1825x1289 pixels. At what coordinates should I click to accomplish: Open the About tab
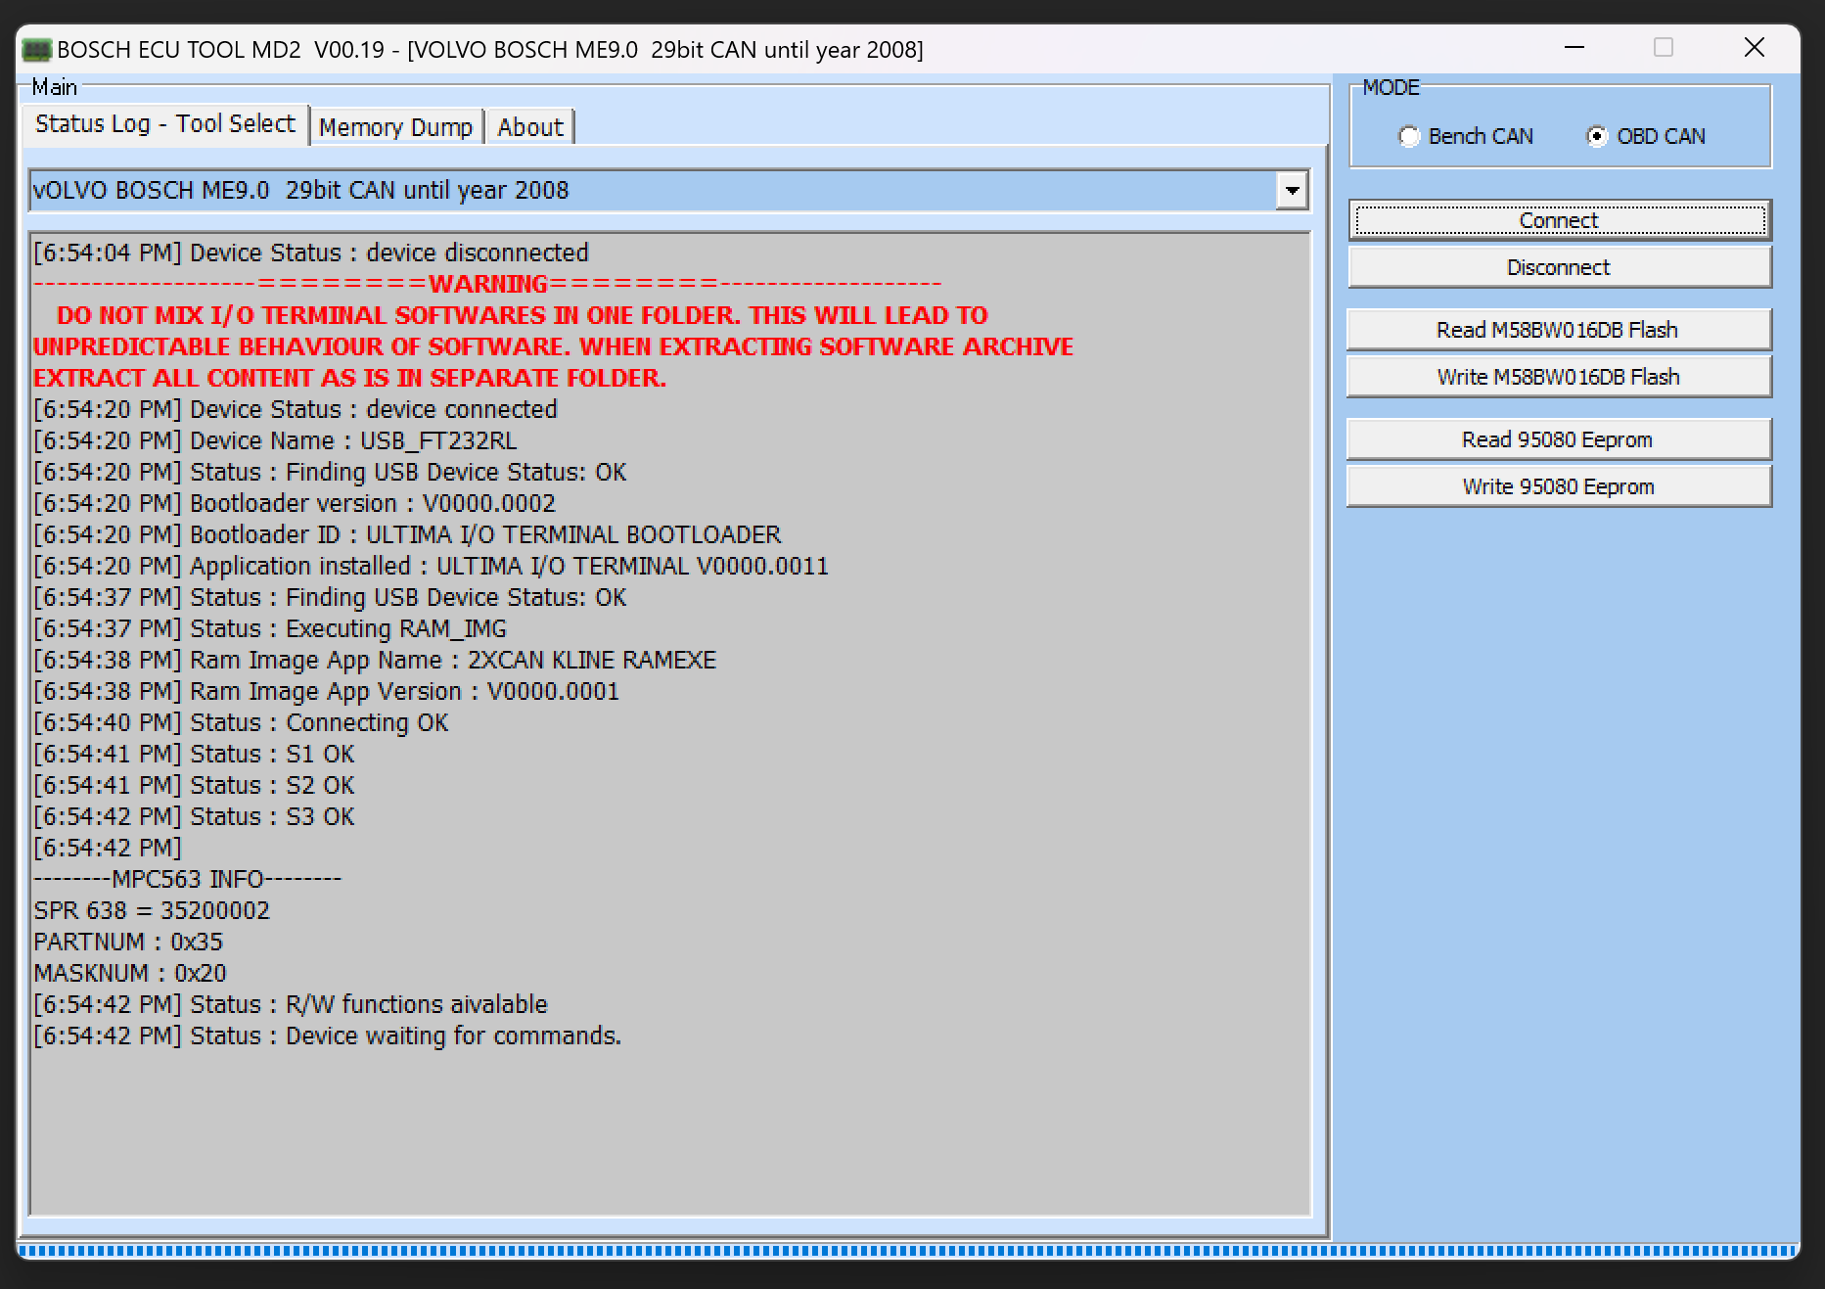tap(530, 128)
